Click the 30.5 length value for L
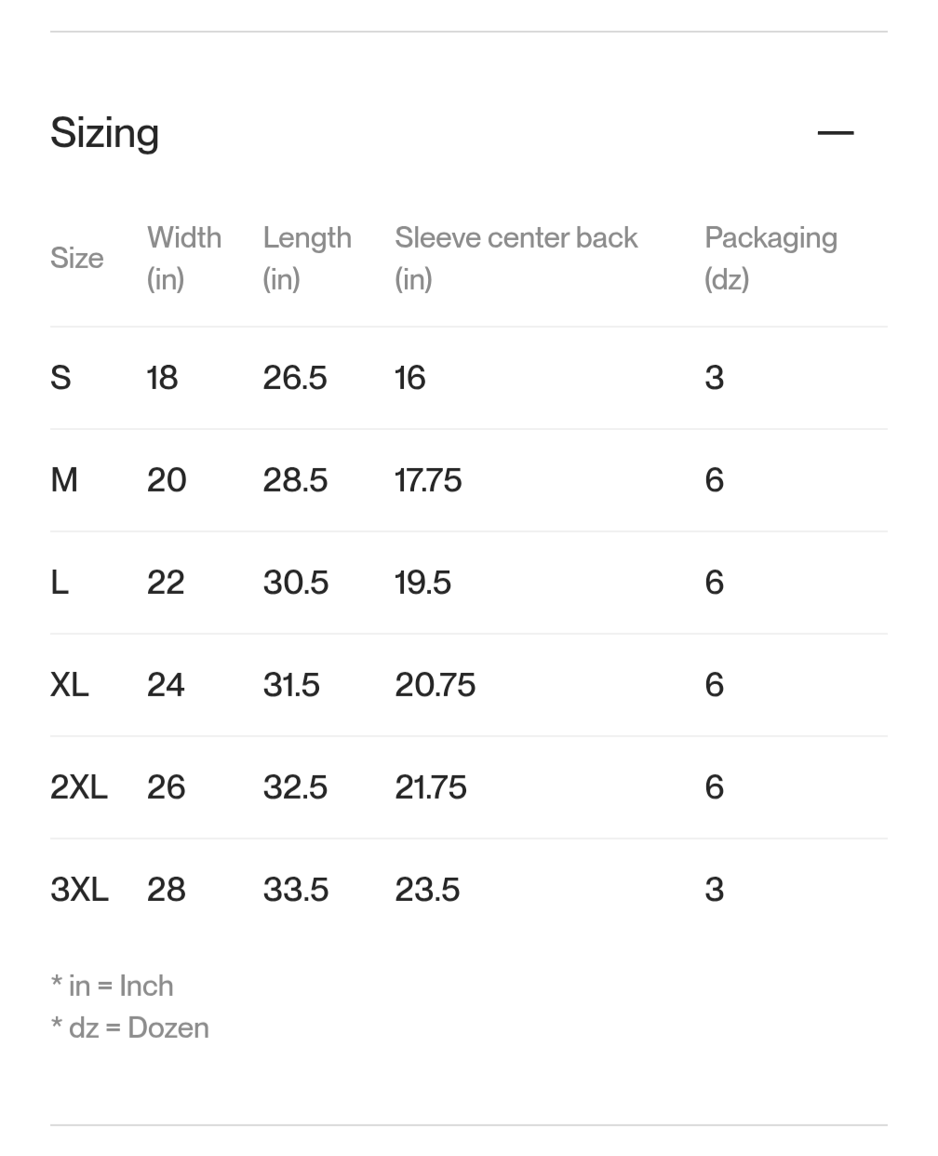Viewport: 938px width, 1156px height. point(296,583)
